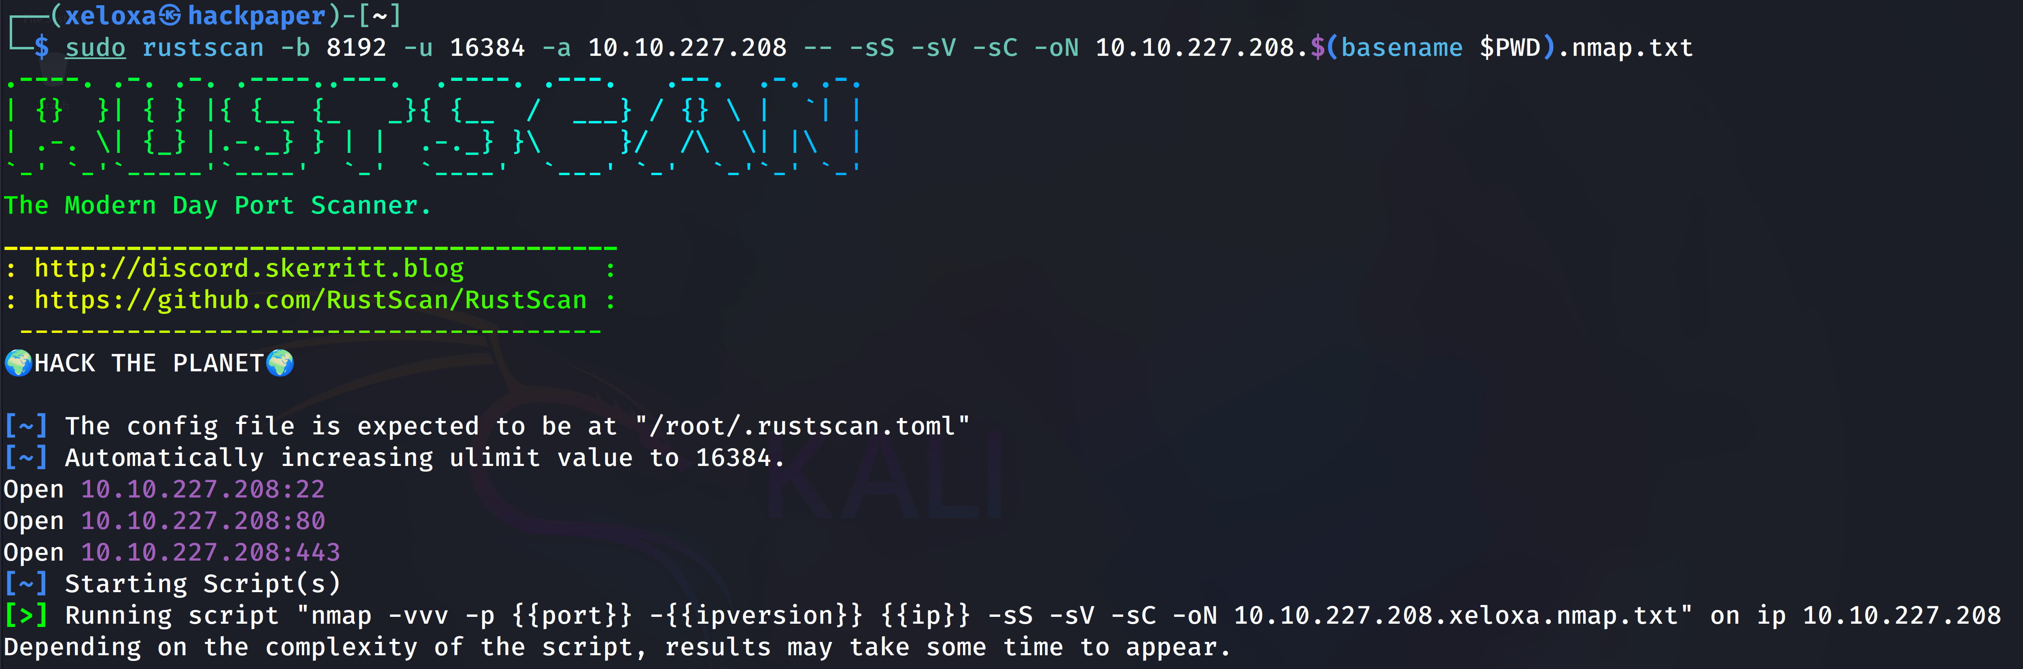Click globe emoji after HACK THE PLANET

tap(280, 363)
